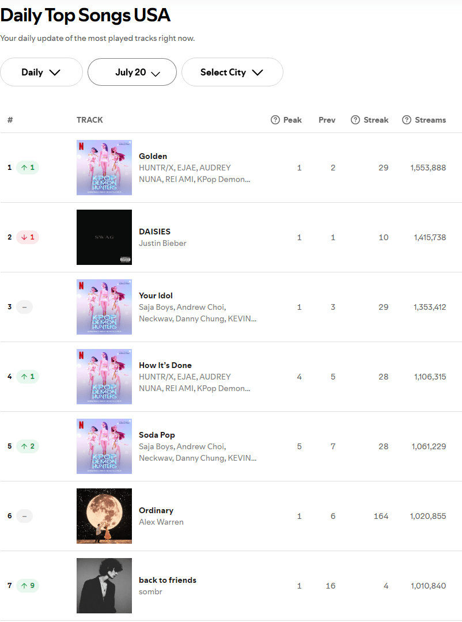Image resolution: width=462 pixels, height=622 pixels.
Task: Open the Select City dropdown
Action: pos(232,72)
